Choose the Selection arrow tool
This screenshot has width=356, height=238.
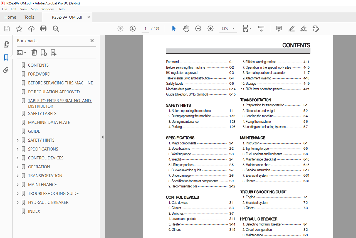tap(174, 29)
